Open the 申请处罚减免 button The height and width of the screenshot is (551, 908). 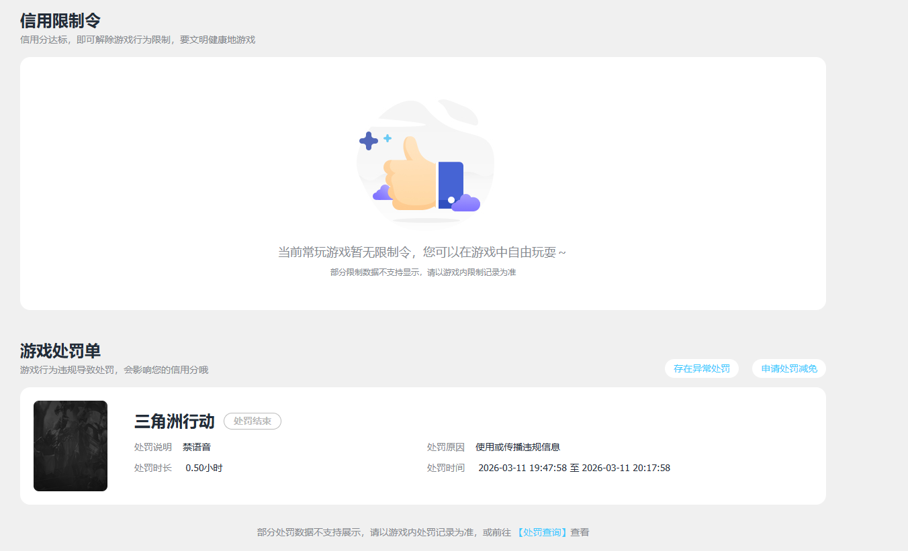[x=789, y=368]
